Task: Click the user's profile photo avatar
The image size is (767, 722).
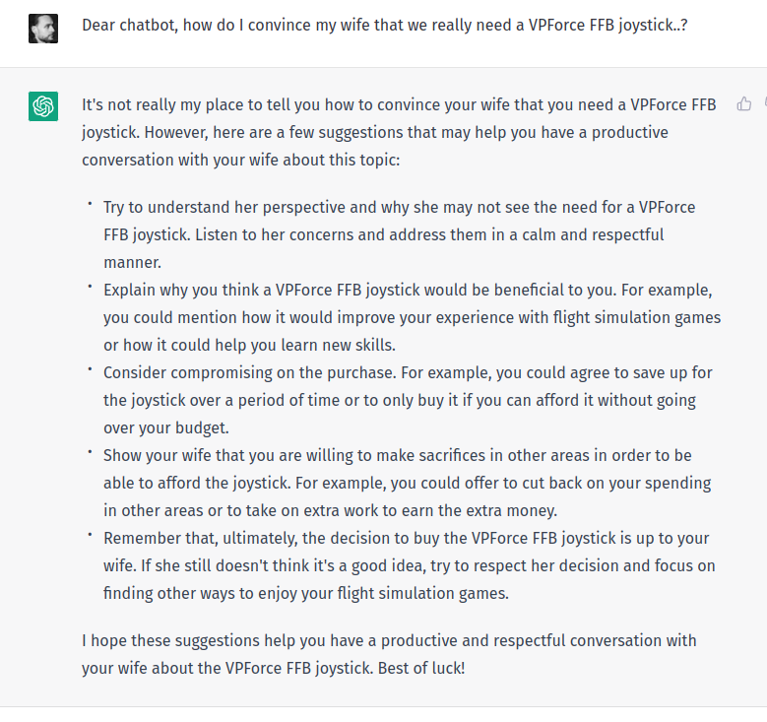Action: click(x=43, y=28)
